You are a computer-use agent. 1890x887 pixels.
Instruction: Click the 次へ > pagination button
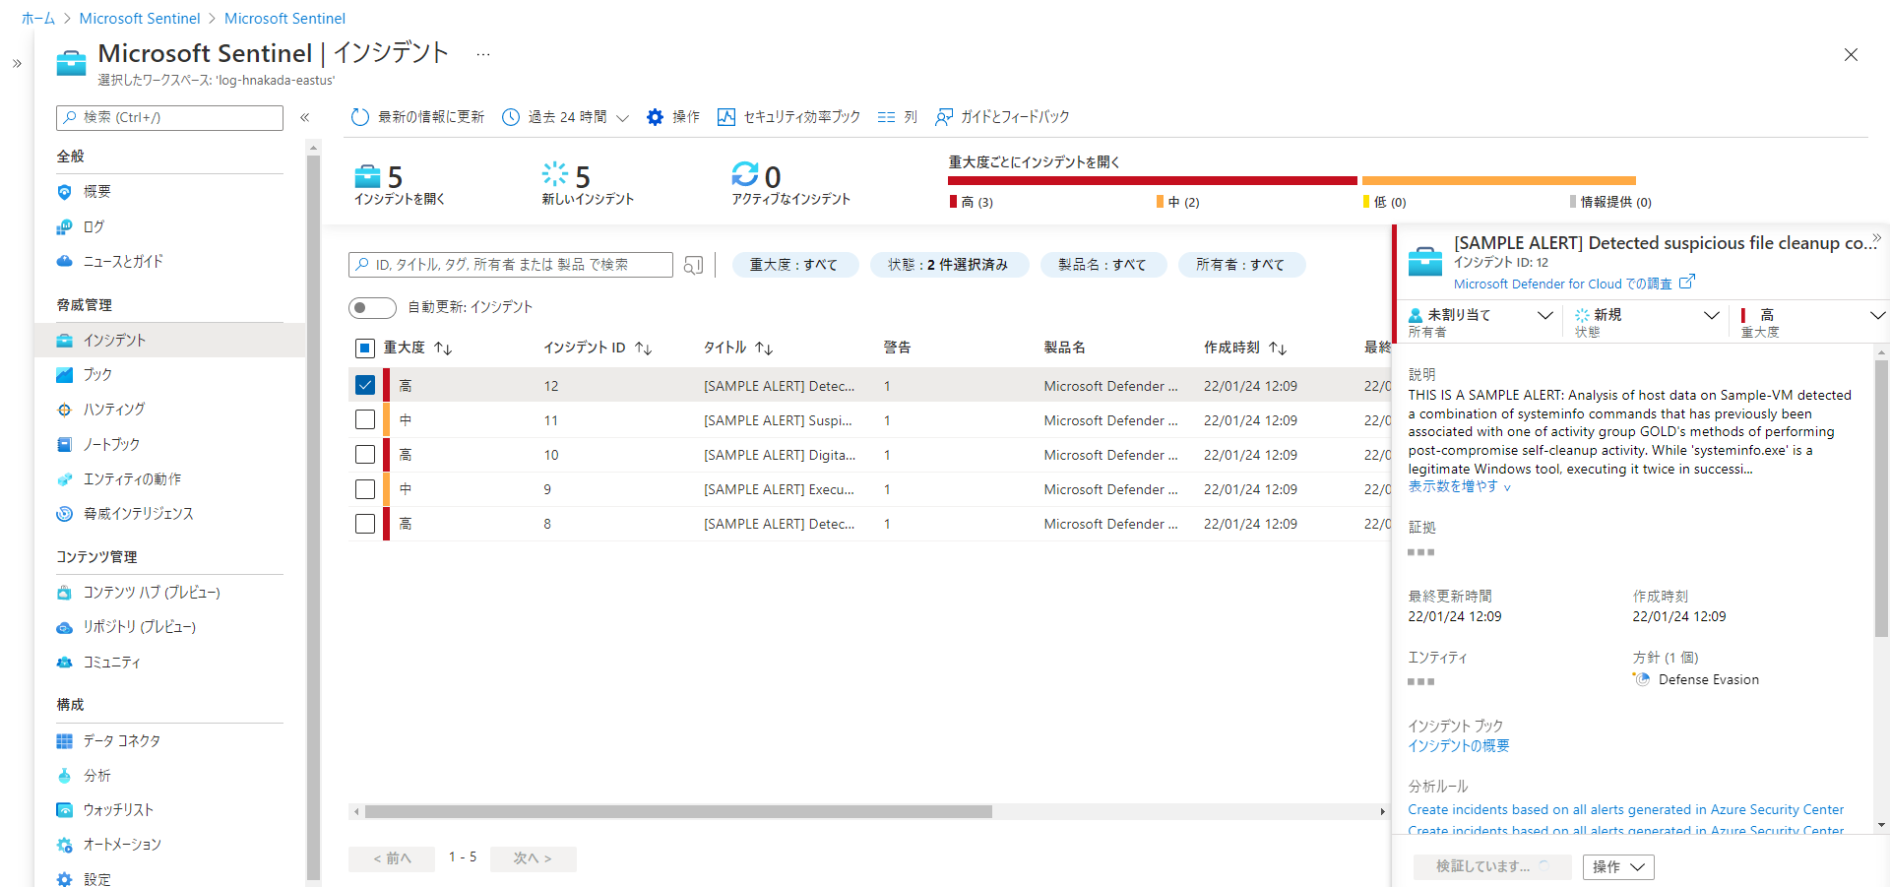click(533, 858)
